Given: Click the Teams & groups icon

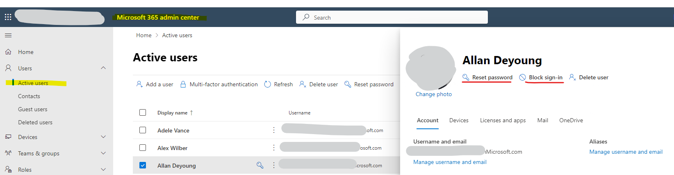Looking at the screenshot, I should [8, 153].
